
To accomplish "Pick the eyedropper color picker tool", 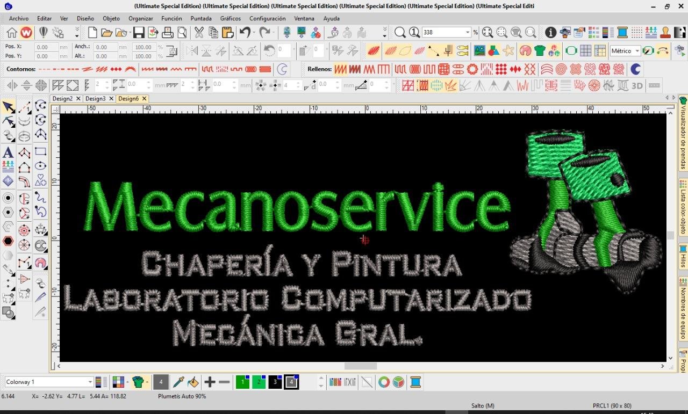I will coord(178,382).
